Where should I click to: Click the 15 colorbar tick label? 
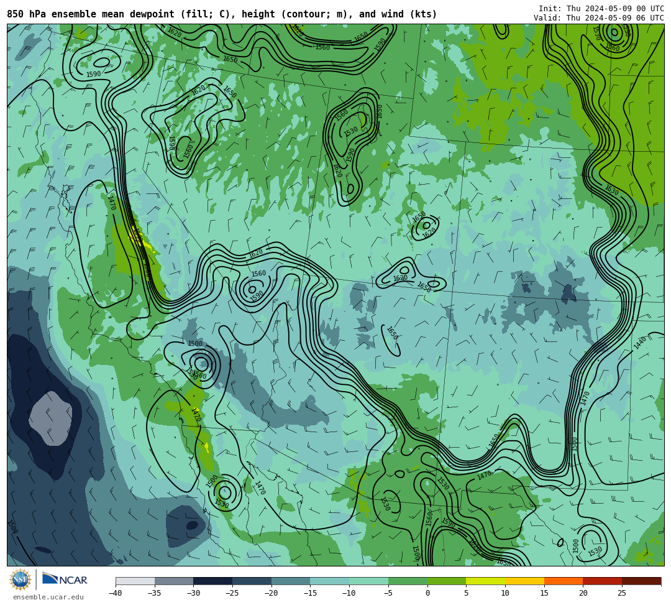(544, 593)
